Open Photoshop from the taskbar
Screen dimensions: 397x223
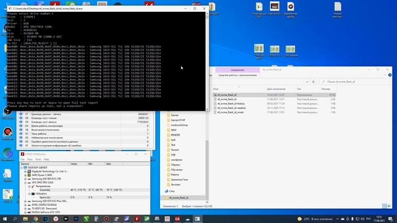[x=76, y=219]
